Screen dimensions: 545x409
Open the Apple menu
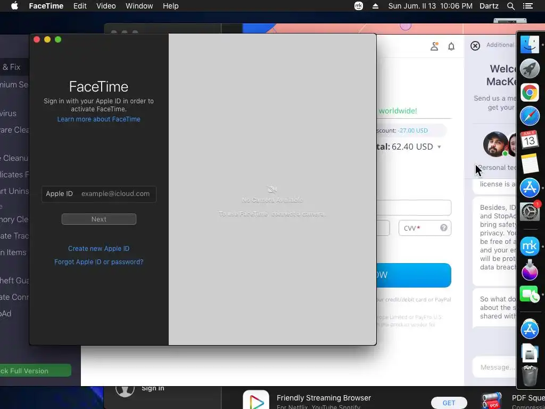pyautogui.click(x=14, y=6)
